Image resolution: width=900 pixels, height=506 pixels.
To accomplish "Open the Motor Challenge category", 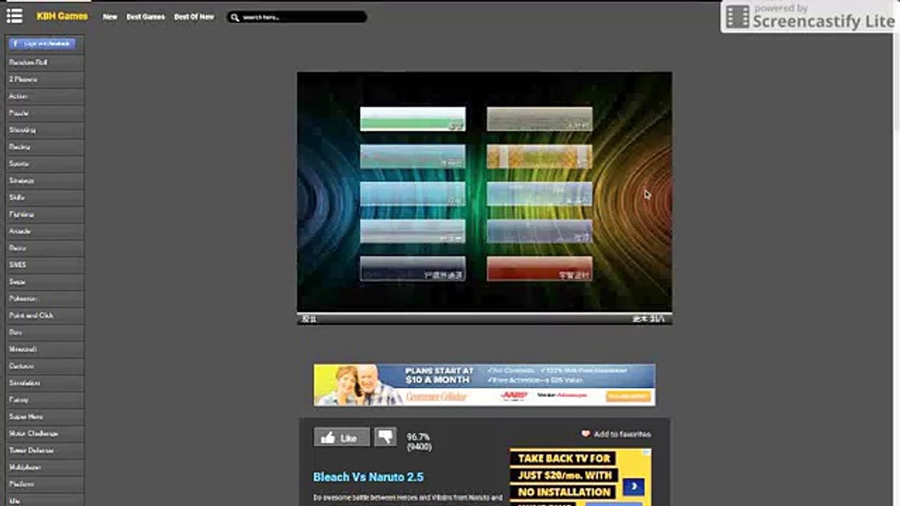I will pyautogui.click(x=44, y=434).
